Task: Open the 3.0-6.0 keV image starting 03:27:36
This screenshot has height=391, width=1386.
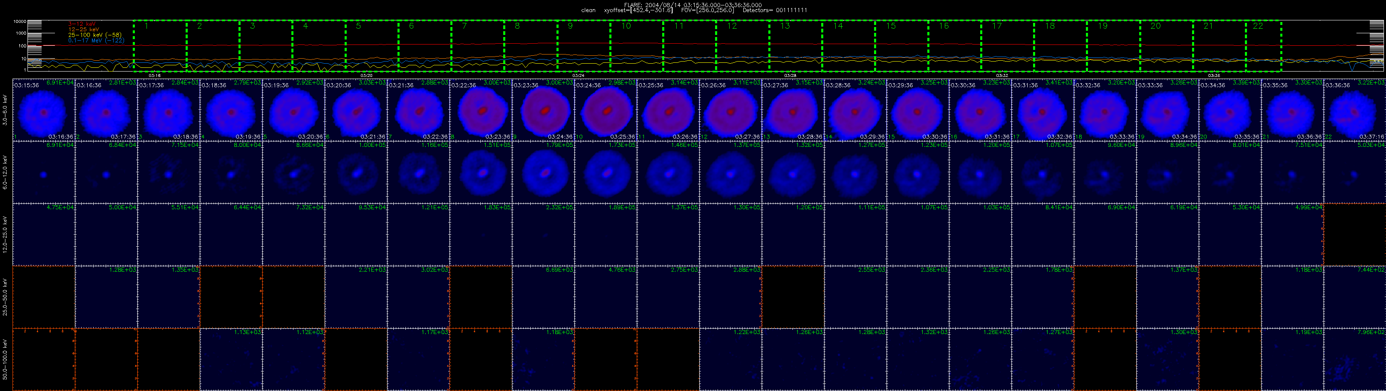Action: point(793,110)
